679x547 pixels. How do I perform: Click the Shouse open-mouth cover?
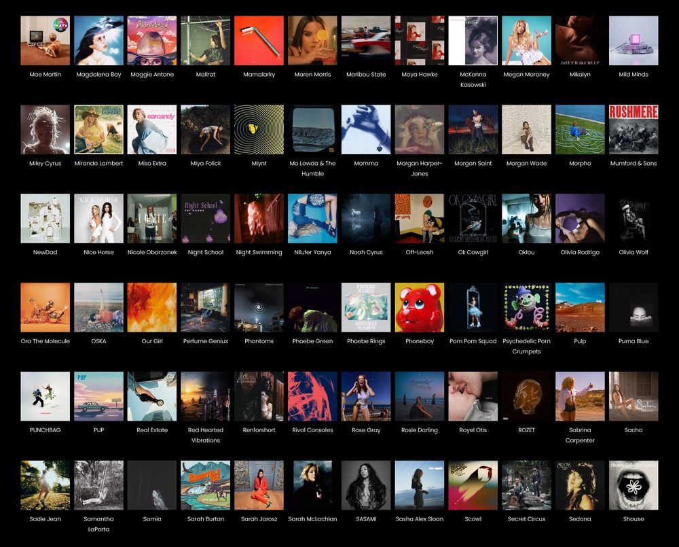click(x=634, y=485)
